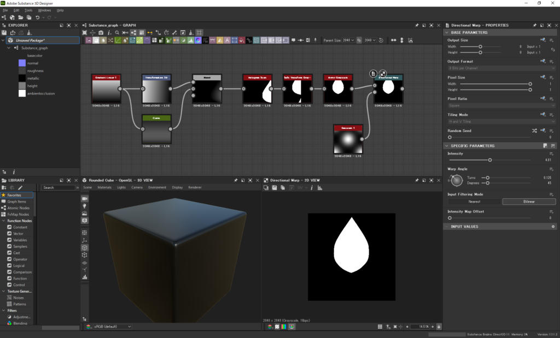The width and height of the screenshot is (560, 338).
Task: Toggle the RGB channel display in 2D view
Action: click(284, 327)
